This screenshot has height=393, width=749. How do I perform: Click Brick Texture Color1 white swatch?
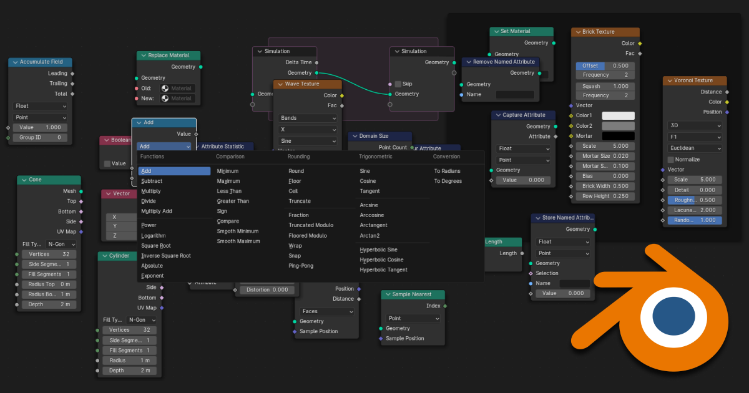[x=618, y=116]
